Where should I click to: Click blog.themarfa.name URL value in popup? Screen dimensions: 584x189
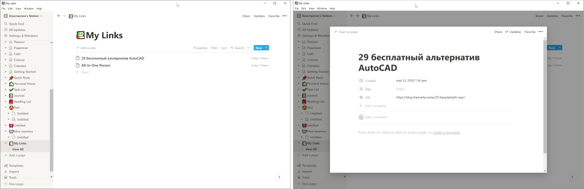[x=431, y=97]
